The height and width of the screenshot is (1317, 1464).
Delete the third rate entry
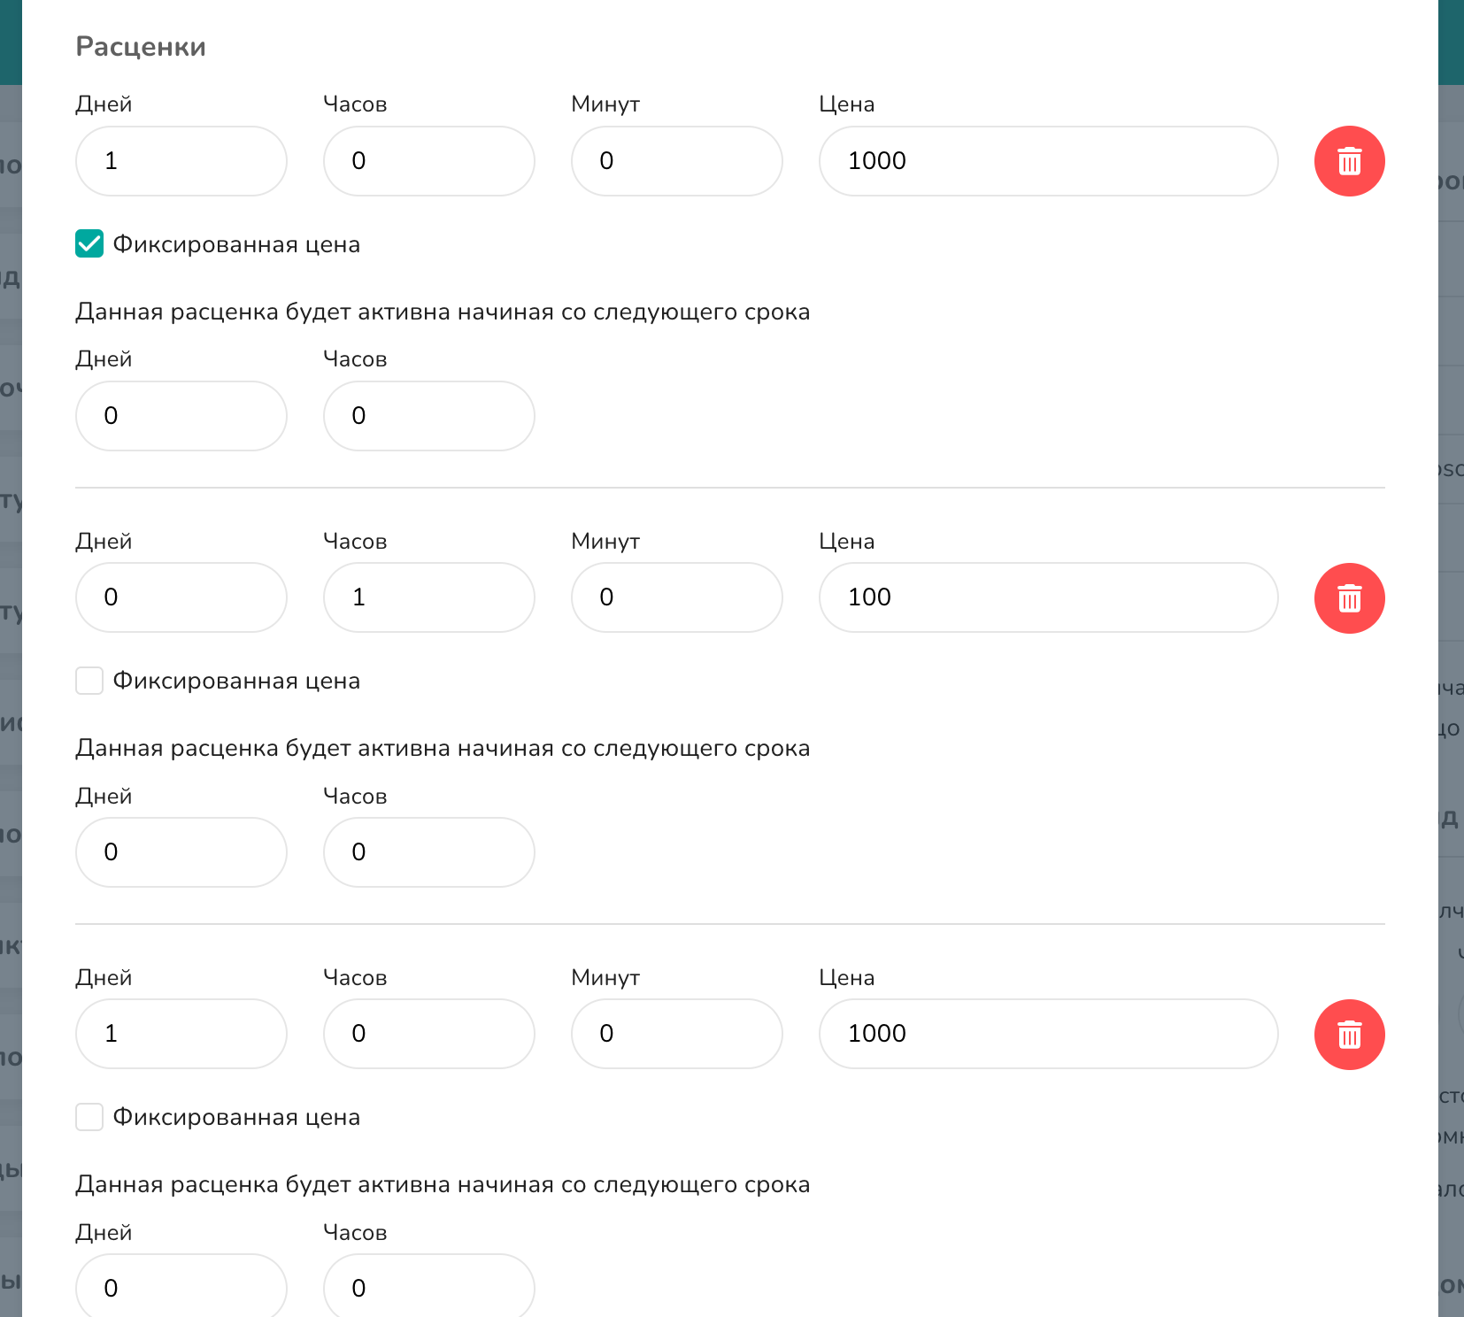[1349, 1035]
